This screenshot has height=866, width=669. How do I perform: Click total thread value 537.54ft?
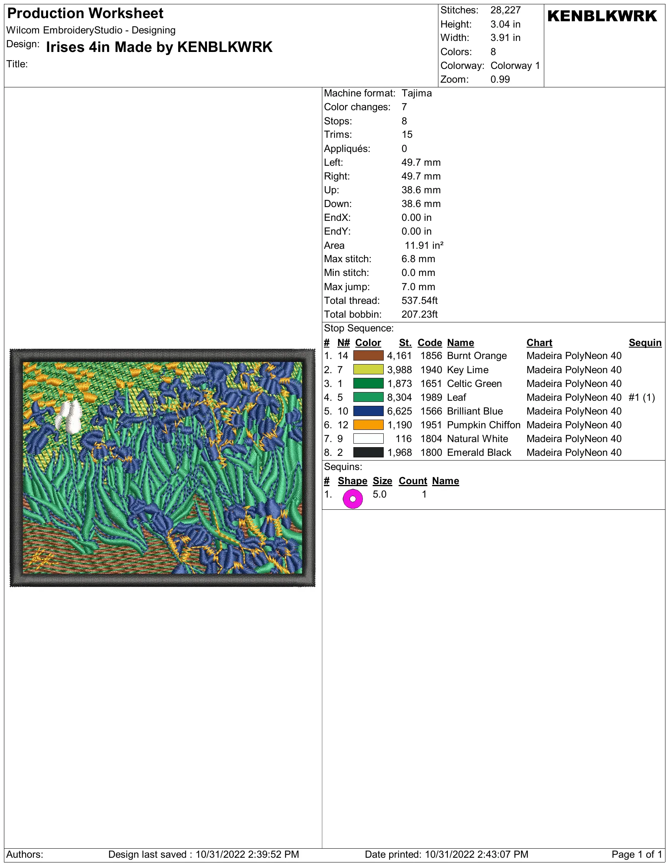420,301
